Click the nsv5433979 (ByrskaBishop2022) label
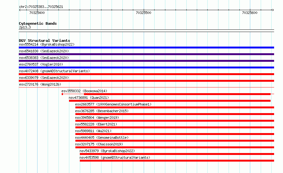The height and width of the screenshot is (173, 283). point(107,151)
